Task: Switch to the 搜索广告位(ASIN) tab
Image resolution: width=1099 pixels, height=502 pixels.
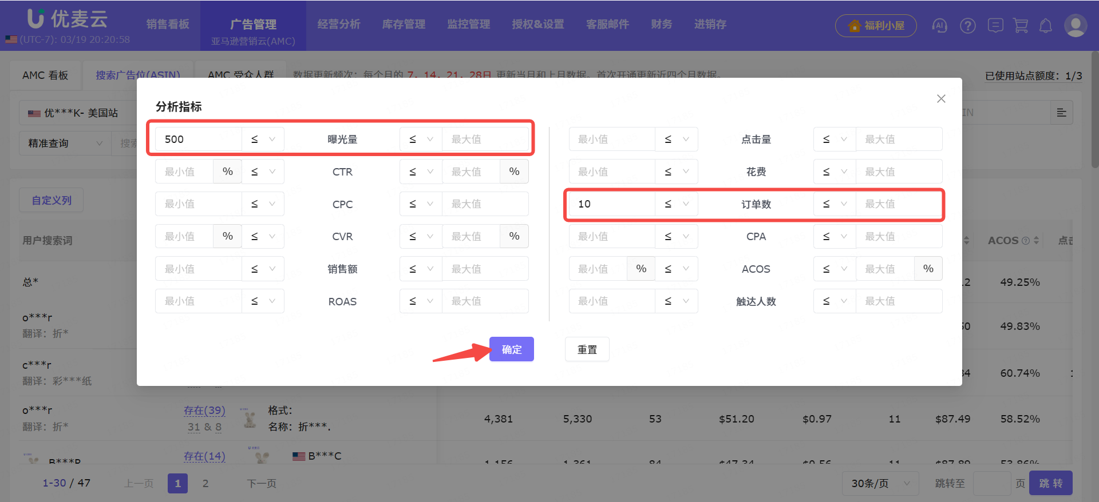Action: [138, 75]
